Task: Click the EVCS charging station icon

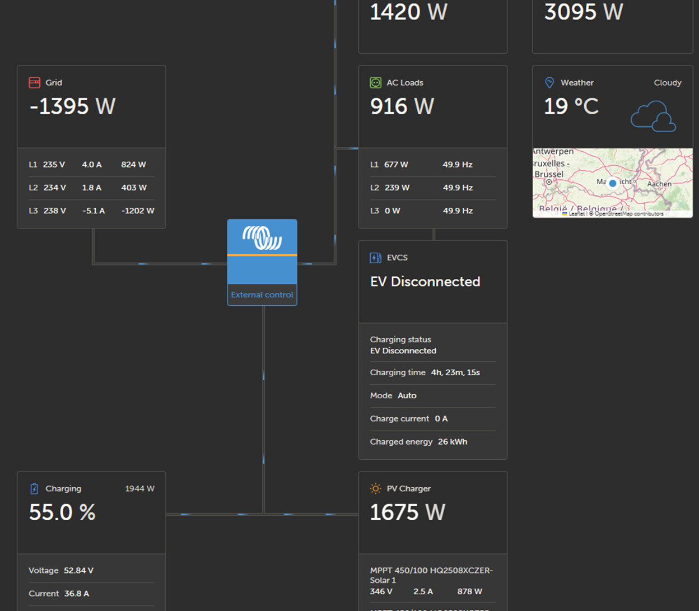Action: (x=375, y=258)
